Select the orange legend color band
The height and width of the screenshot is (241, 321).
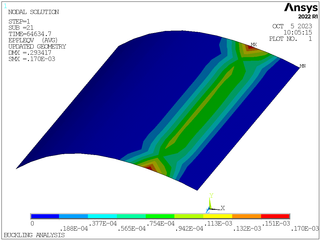pyautogui.click(x=246, y=216)
